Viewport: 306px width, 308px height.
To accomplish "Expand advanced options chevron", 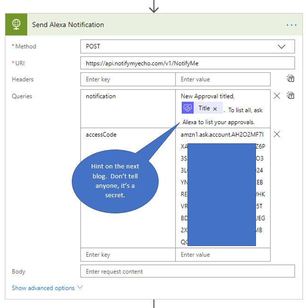I will tap(80, 287).
